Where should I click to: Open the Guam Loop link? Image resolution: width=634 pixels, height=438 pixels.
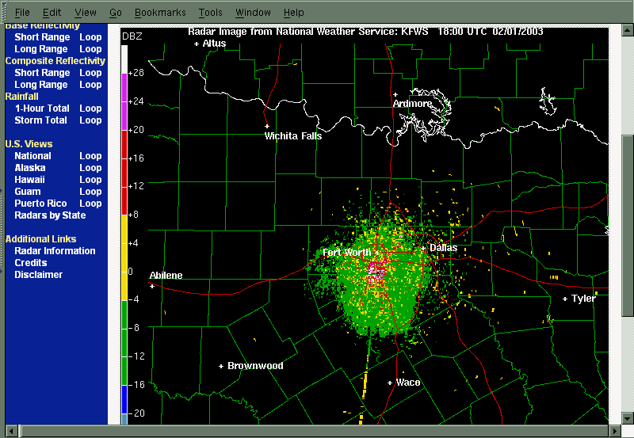(90, 192)
